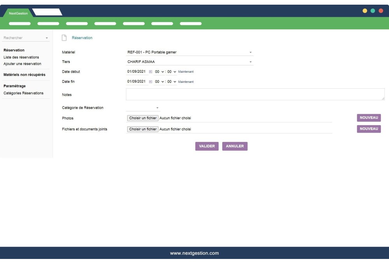The width and height of the screenshot is (389, 264).
Task: Go to Matériels non récupérés
Action: 24,74
